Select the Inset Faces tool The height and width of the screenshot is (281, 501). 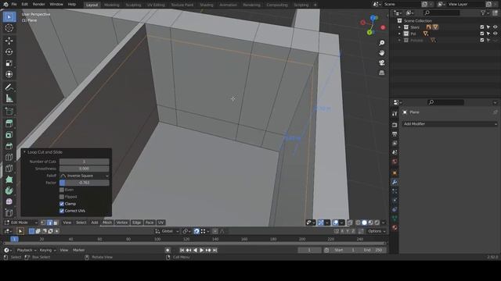click(9, 135)
